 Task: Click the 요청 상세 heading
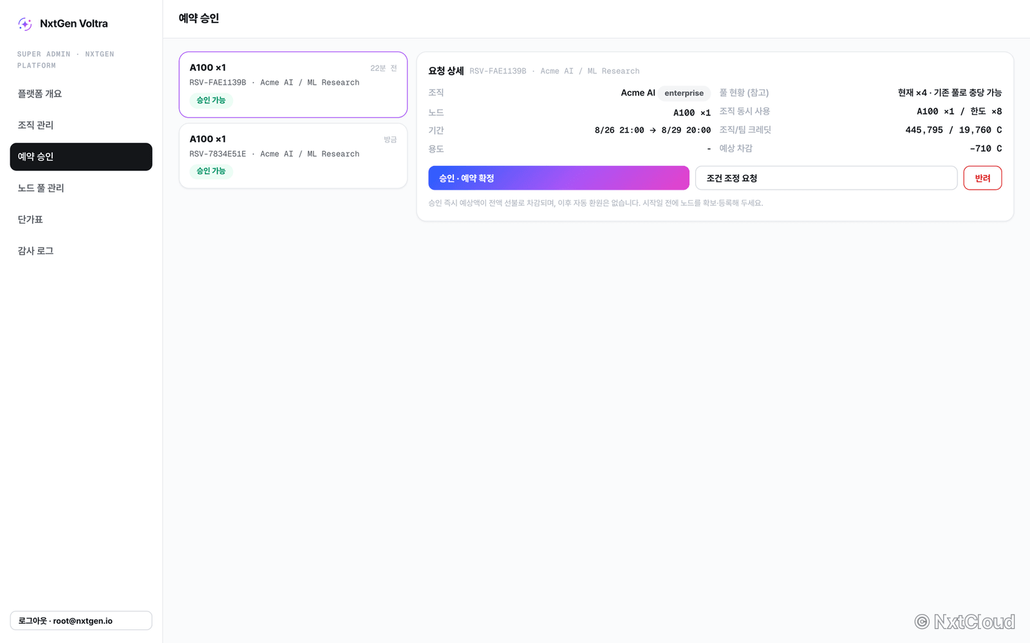[x=446, y=71]
